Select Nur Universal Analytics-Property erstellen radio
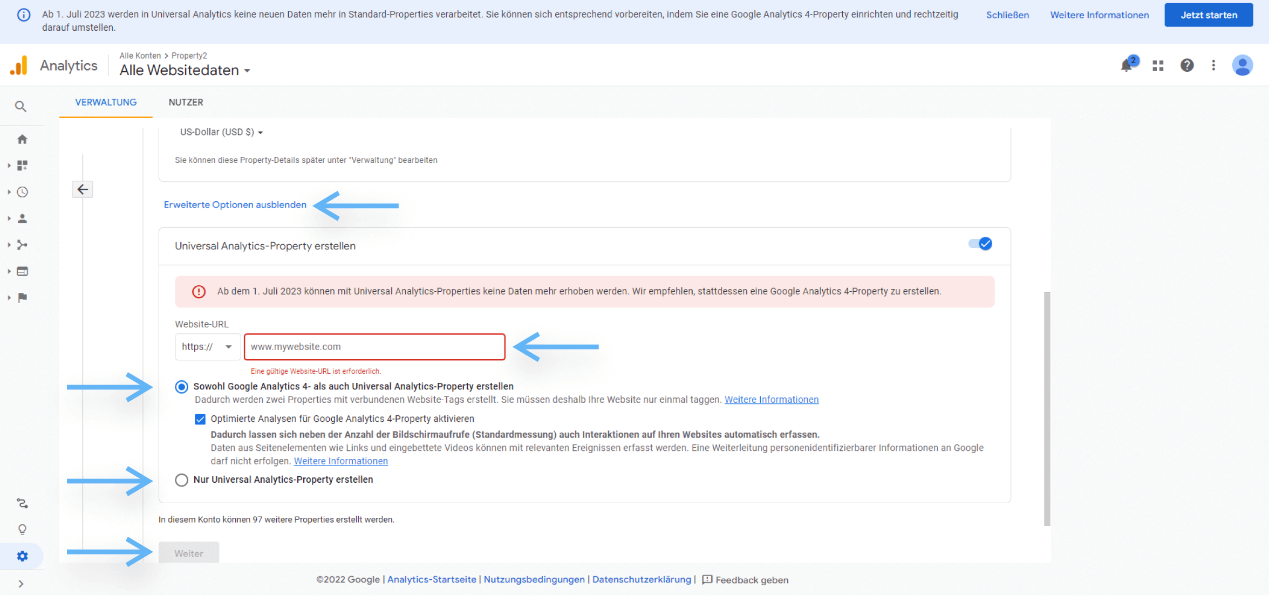 tap(182, 480)
